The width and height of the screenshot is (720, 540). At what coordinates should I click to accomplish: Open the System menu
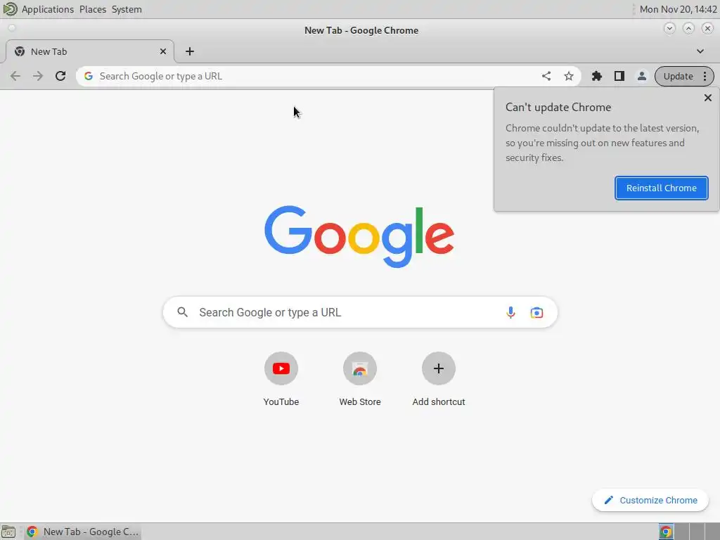[127, 9]
